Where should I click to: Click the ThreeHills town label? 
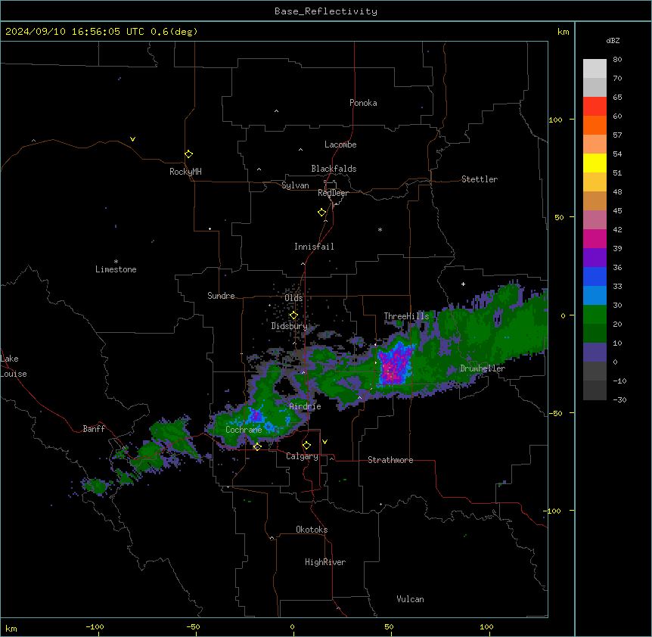tap(406, 316)
